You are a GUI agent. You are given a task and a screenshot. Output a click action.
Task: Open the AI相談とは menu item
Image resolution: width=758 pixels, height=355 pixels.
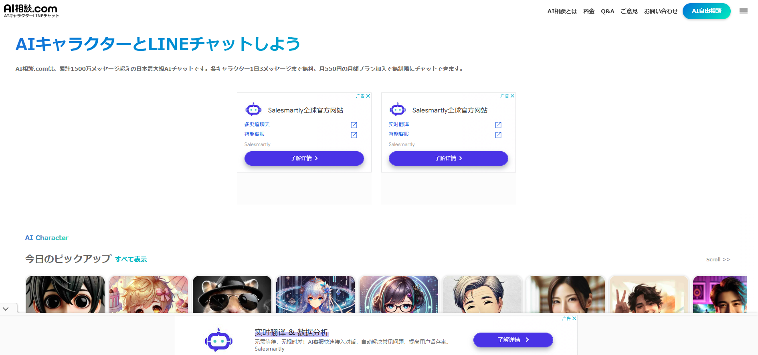[x=562, y=11]
